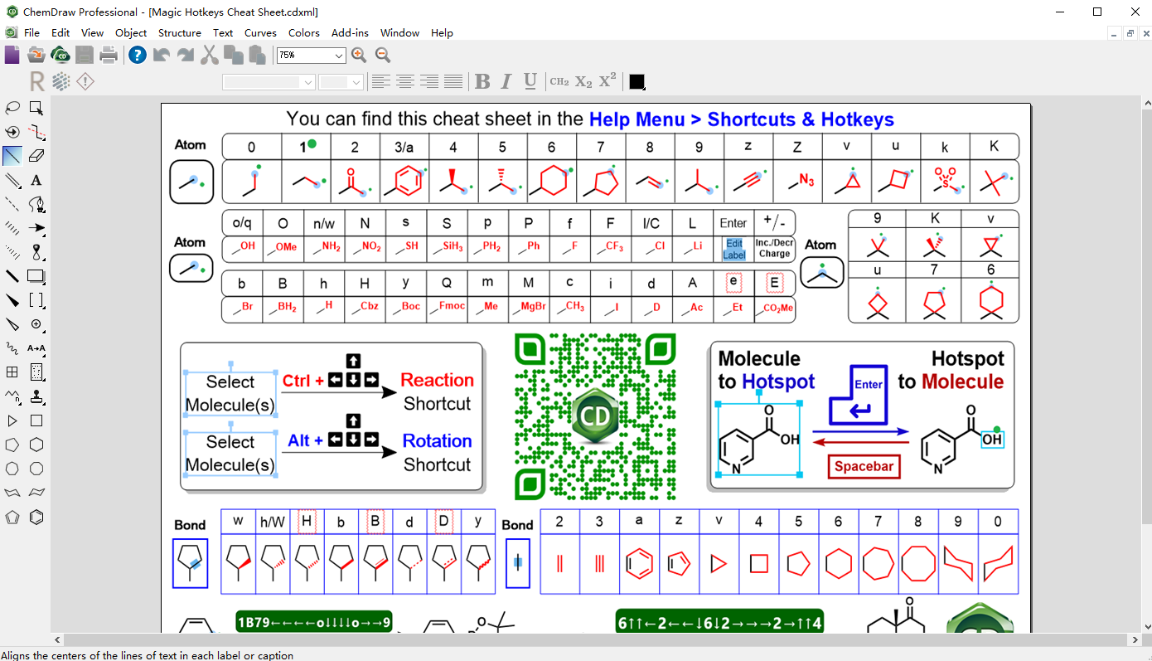The image size is (1152, 661).
Task: Select the Cyclohexane ring tool
Action: click(36, 445)
